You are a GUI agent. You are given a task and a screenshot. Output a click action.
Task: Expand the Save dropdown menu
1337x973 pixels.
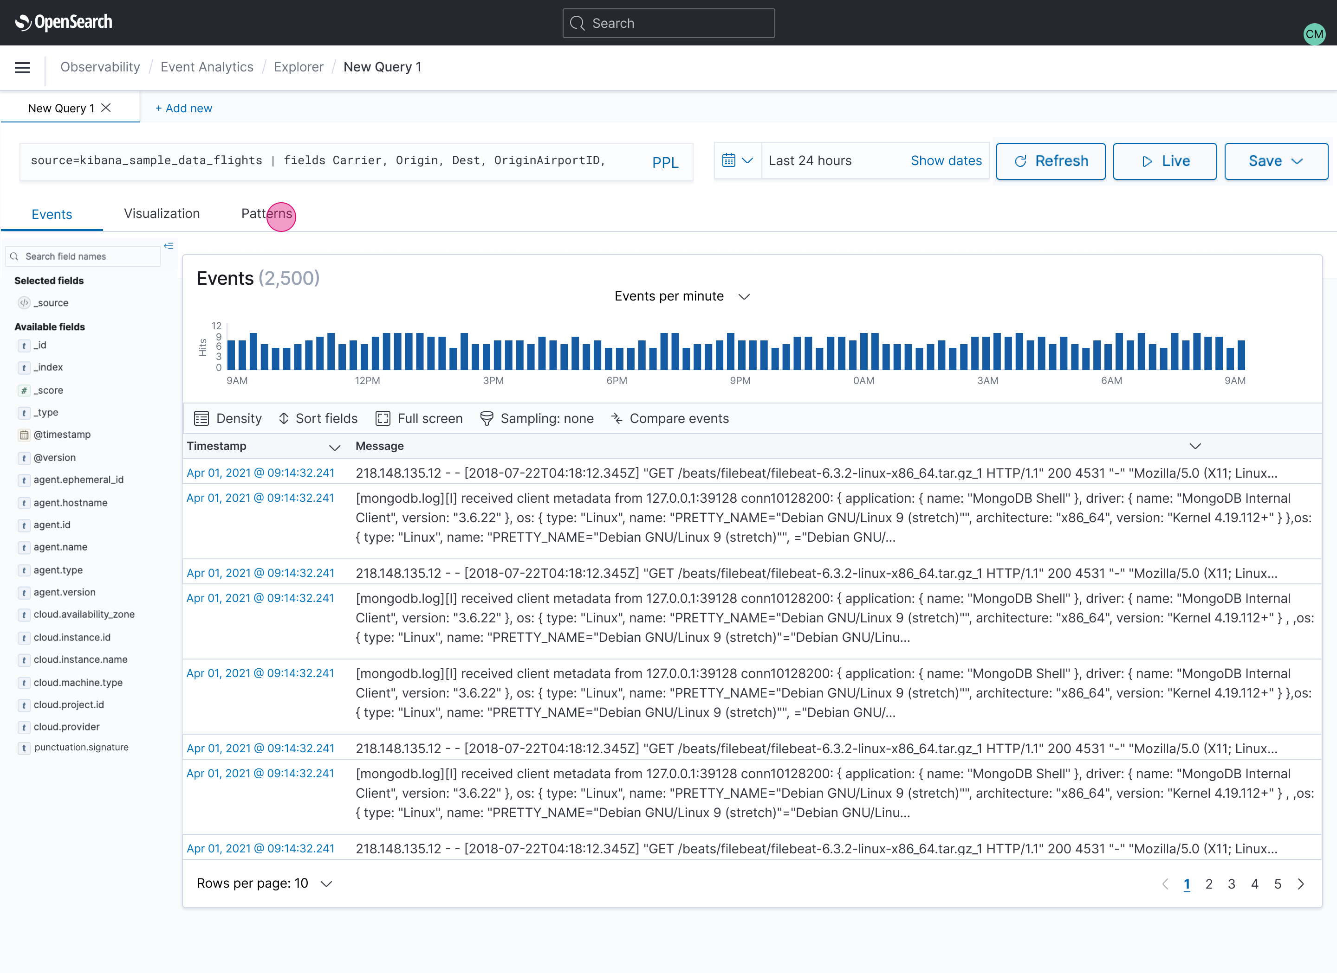click(1298, 161)
